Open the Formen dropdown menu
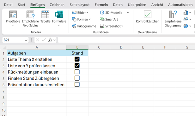Image resolution: width=195 pixels, height=116 pixels. click(81, 19)
